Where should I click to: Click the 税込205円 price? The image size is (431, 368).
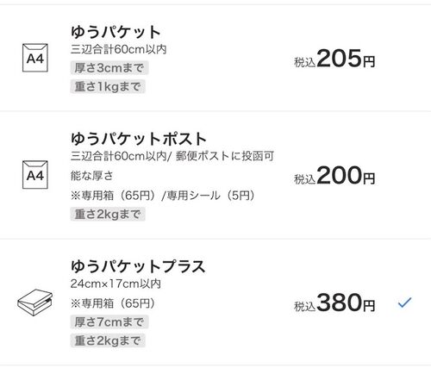tap(334, 59)
